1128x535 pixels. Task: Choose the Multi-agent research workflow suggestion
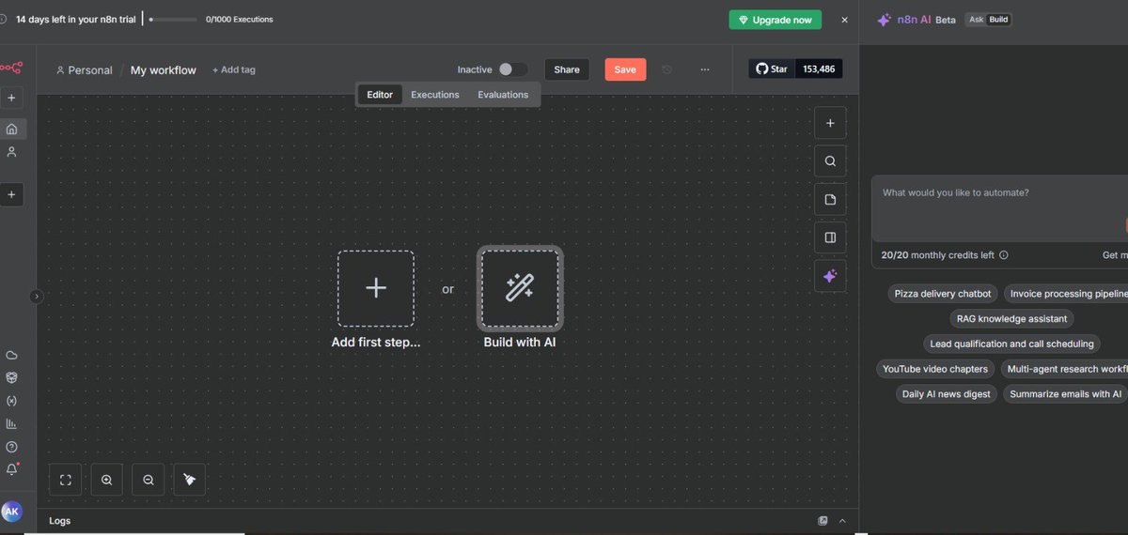[1064, 369]
